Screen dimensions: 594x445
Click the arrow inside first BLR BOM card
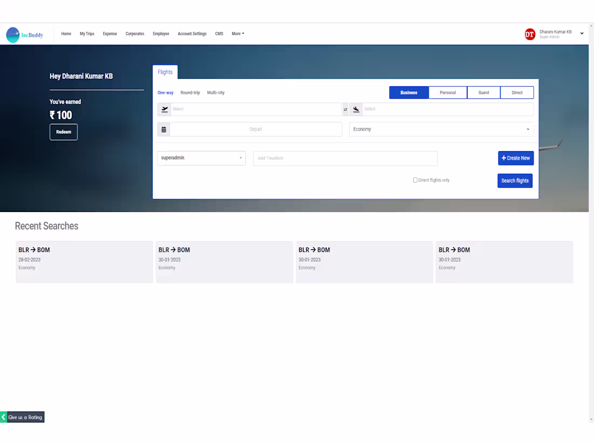(34, 250)
